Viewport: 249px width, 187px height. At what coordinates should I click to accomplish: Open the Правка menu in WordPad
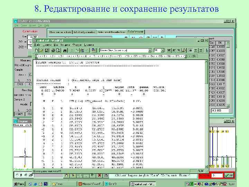pos(47,45)
